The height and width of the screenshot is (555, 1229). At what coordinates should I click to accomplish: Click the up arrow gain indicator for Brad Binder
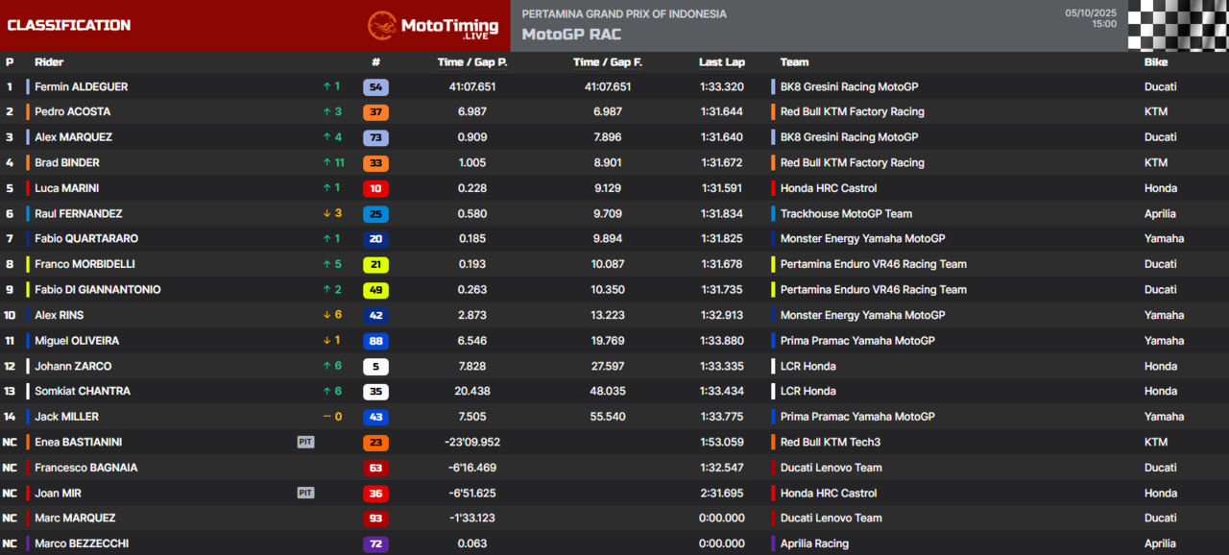331,163
